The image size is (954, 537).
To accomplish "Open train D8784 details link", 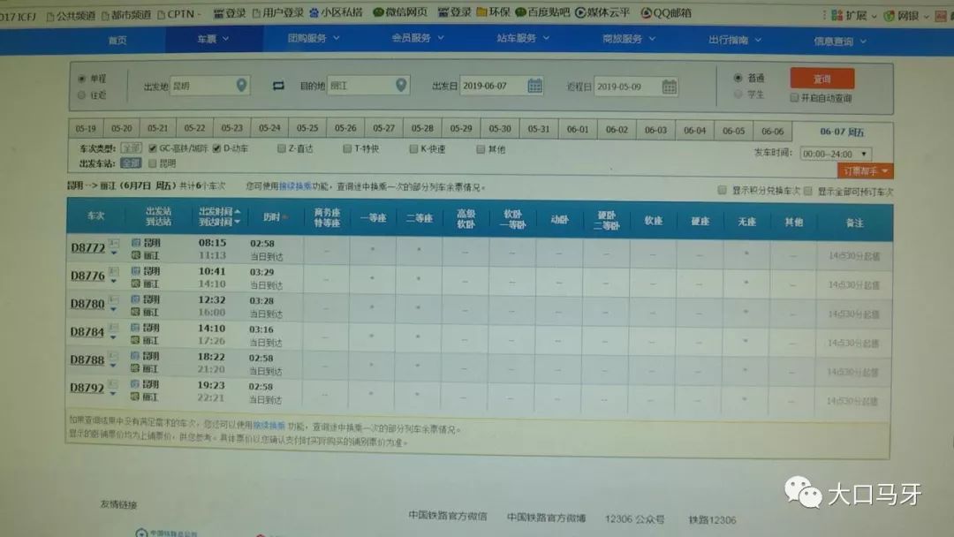I will pos(87,331).
